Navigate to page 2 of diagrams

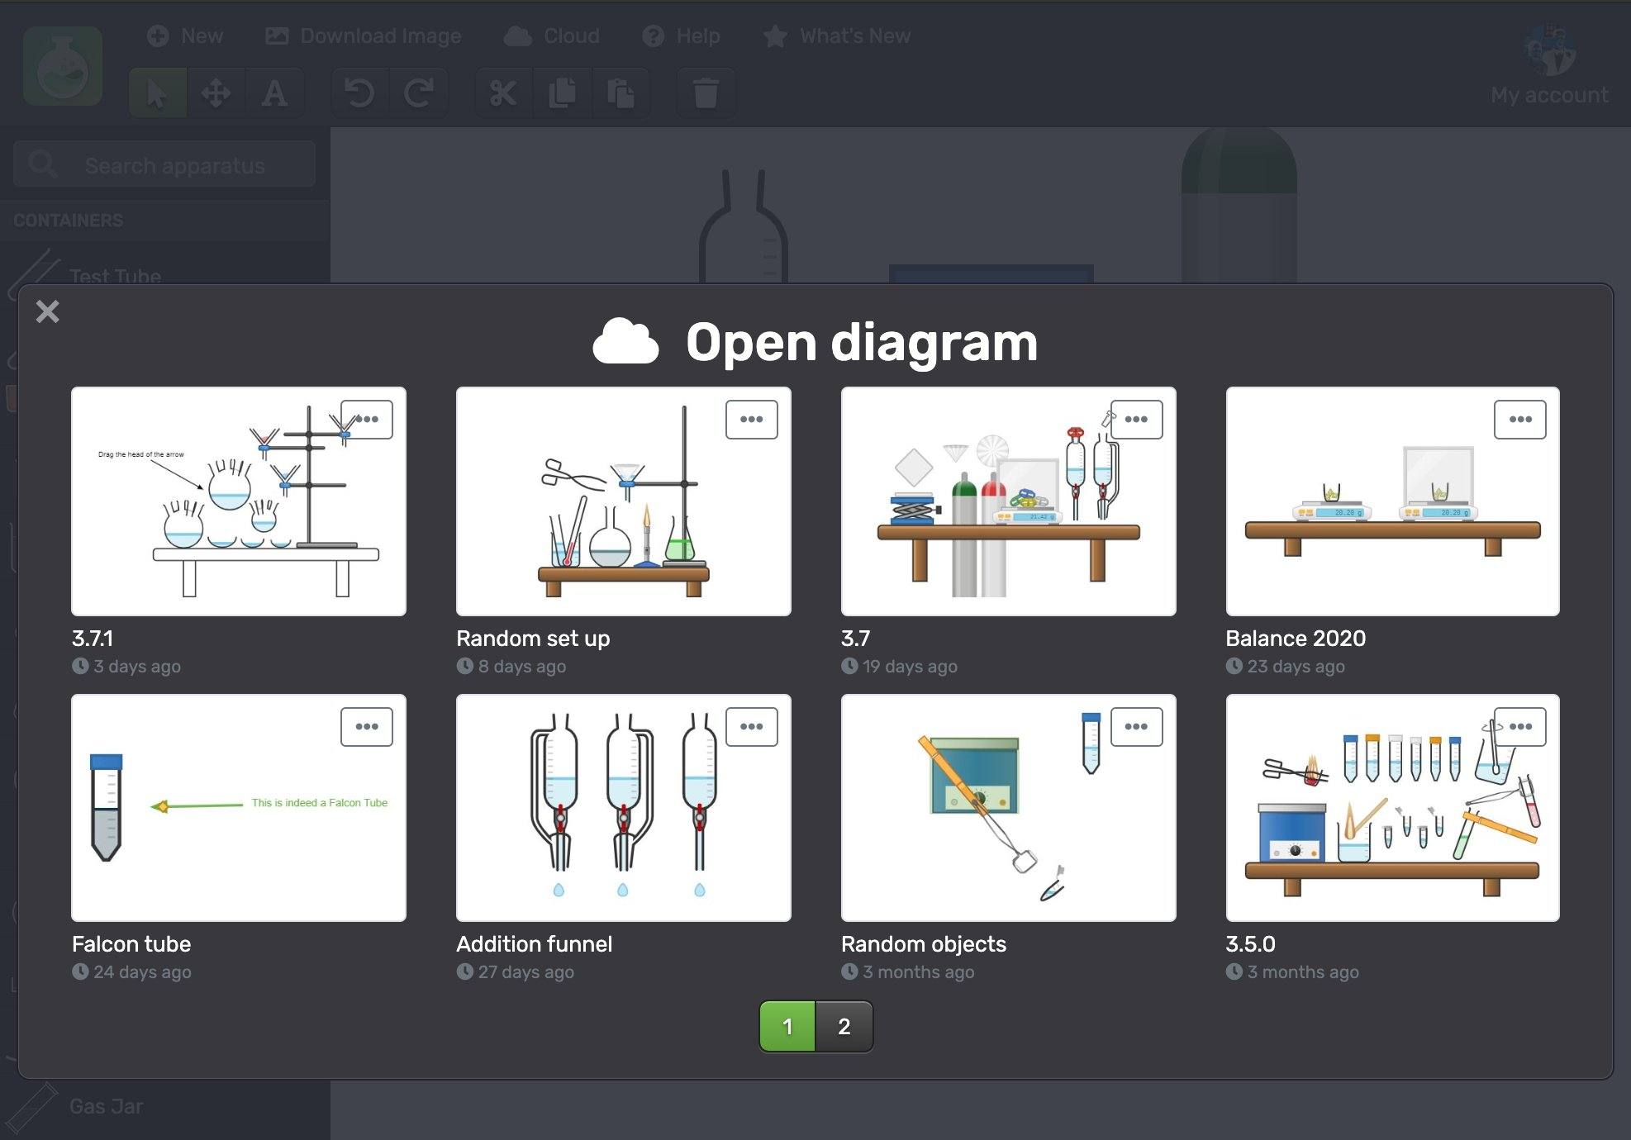tap(844, 1024)
